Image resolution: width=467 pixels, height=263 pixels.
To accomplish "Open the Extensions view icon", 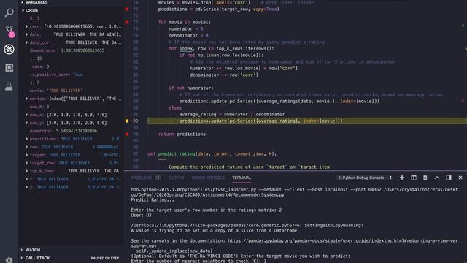I will pos(9,68).
